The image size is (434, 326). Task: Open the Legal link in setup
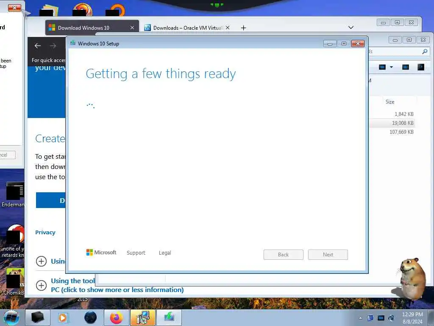pyautogui.click(x=165, y=253)
